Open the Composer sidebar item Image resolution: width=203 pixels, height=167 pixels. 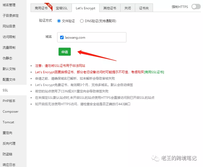pos(11,112)
